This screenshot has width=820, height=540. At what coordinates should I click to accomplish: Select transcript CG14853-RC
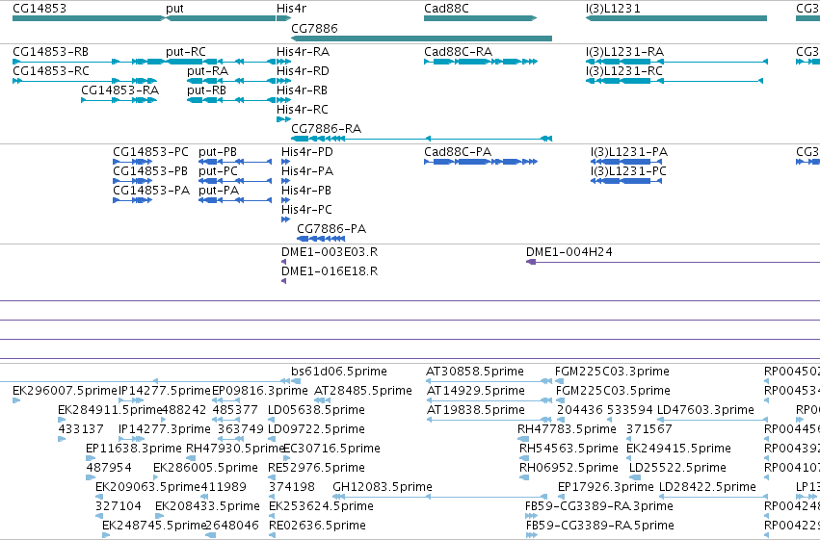click(x=51, y=71)
